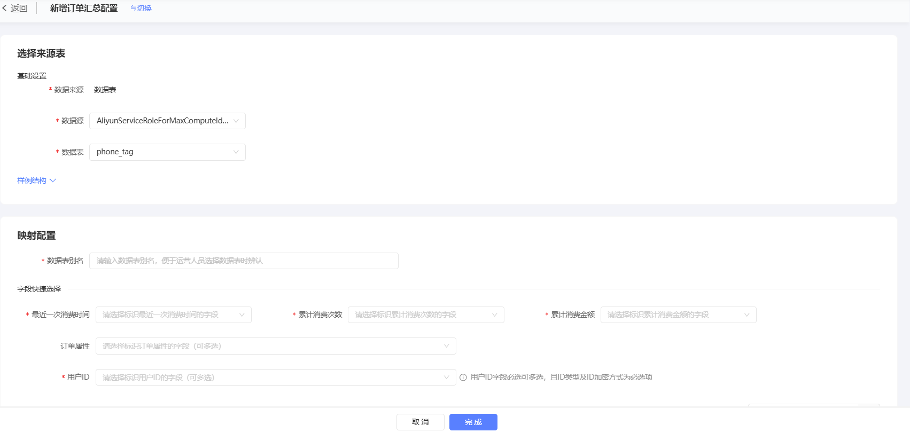Image resolution: width=910 pixels, height=432 pixels.
Task: Click the info icon beside 用户ID
Action: click(463, 378)
